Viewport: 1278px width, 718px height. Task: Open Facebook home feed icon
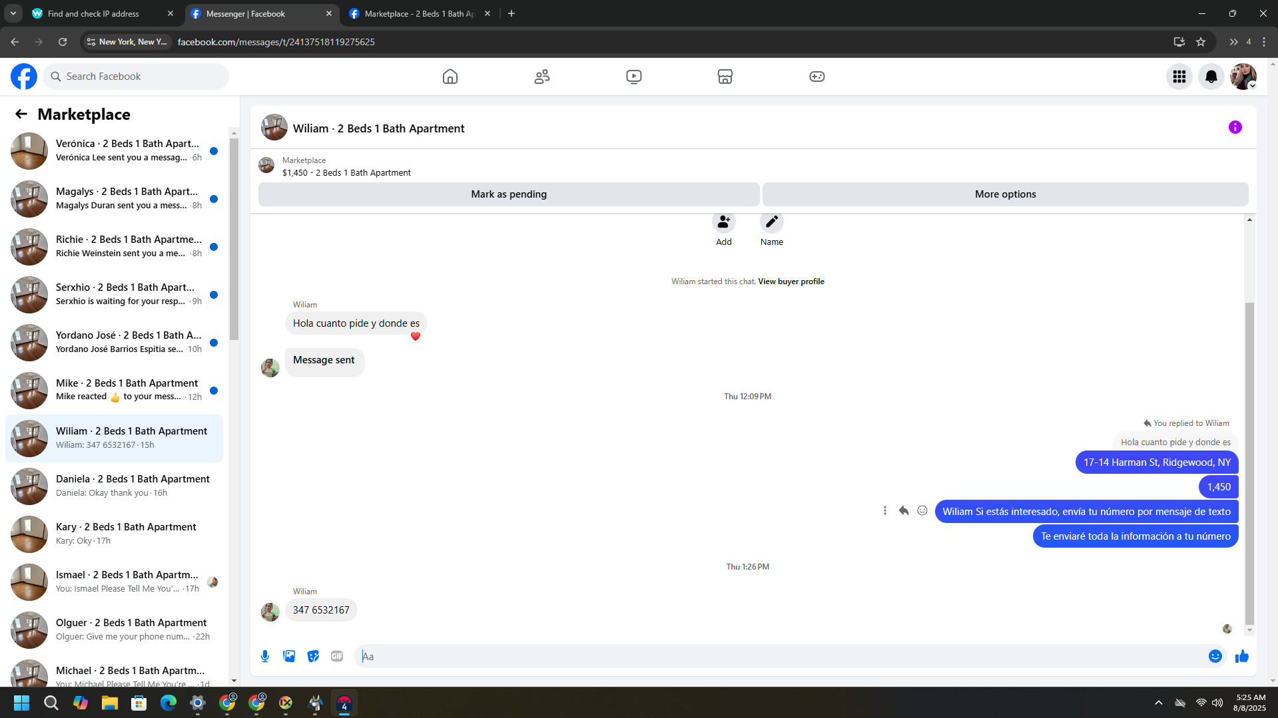[x=450, y=77]
